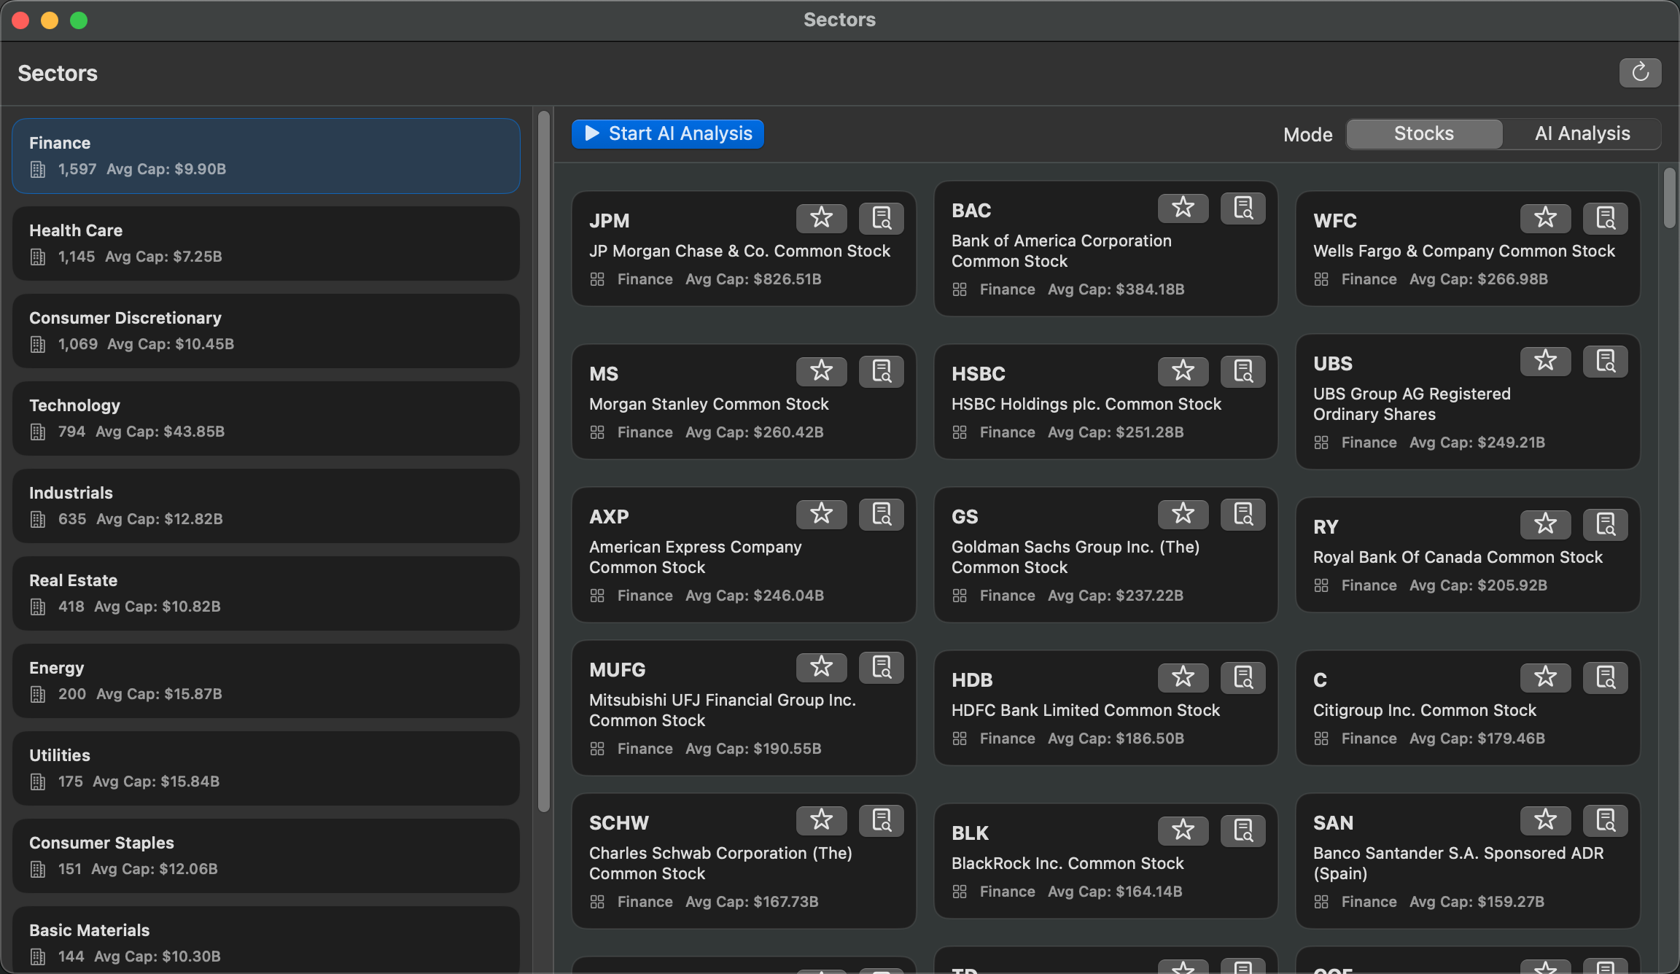The image size is (1680, 974).
Task: Favorite the HSBC stock
Action: coord(1183,371)
